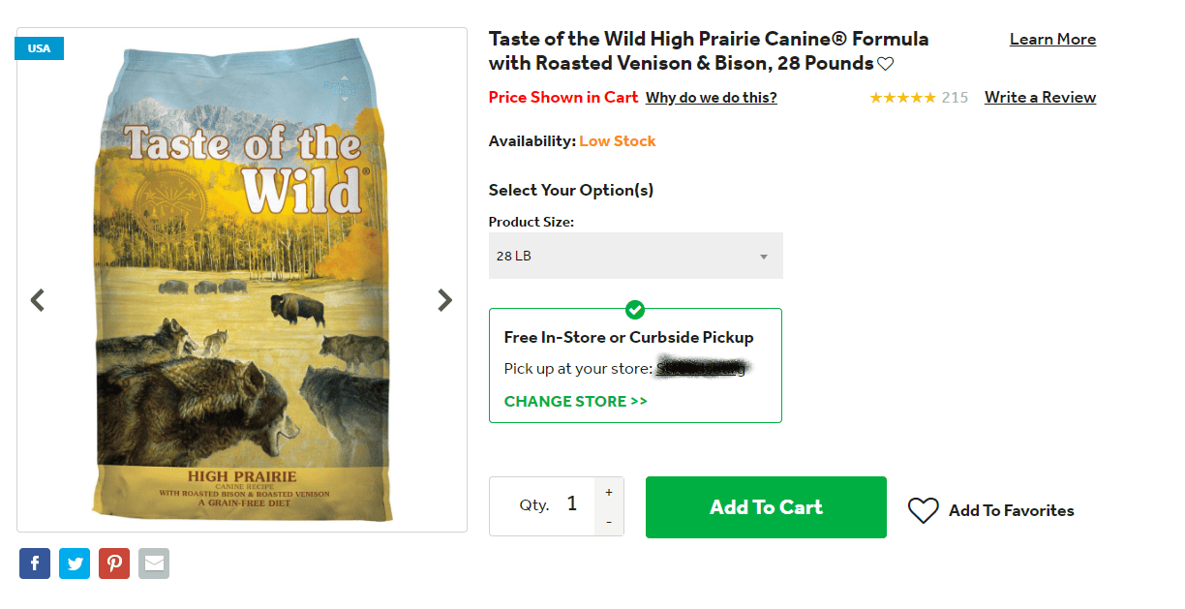The image size is (1185, 609).
Task: Share the product on Twitter
Action: [x=75, y=563]
